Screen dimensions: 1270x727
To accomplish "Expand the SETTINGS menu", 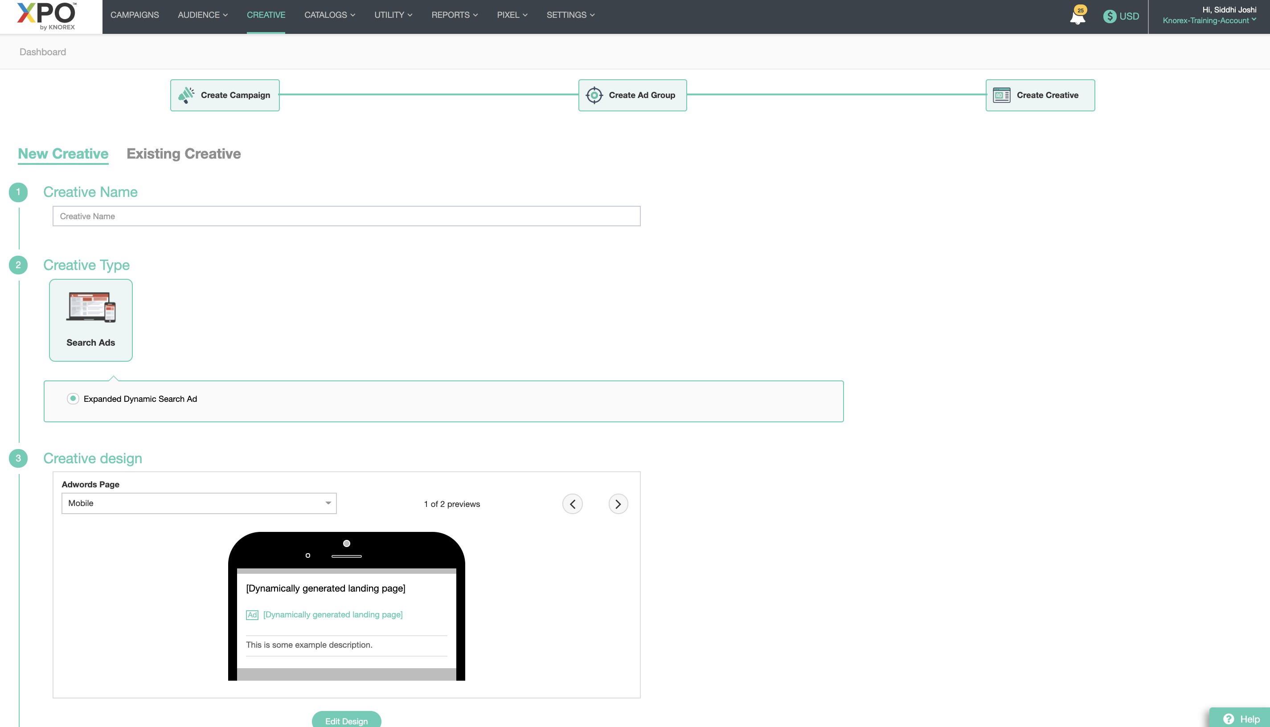I will (570, 15).
